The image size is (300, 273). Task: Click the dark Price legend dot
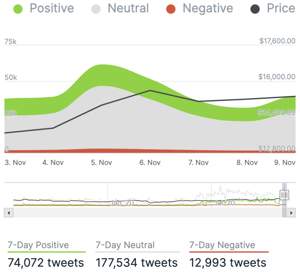pos(255,9)
